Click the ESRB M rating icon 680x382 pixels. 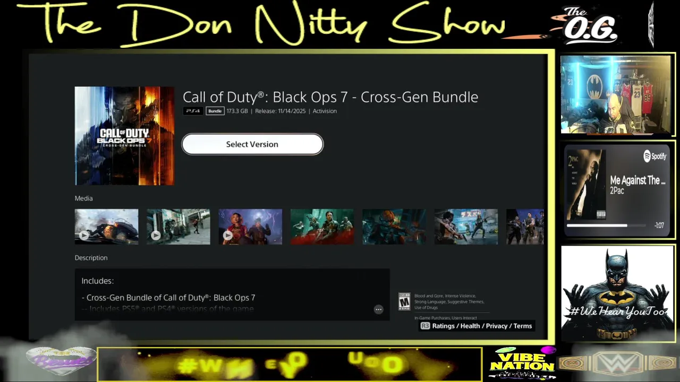(x=404, y=301)
